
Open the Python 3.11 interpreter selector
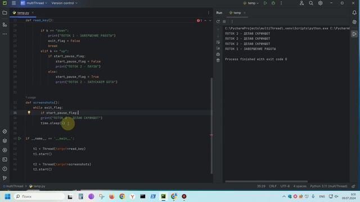[x=328, y=186]
